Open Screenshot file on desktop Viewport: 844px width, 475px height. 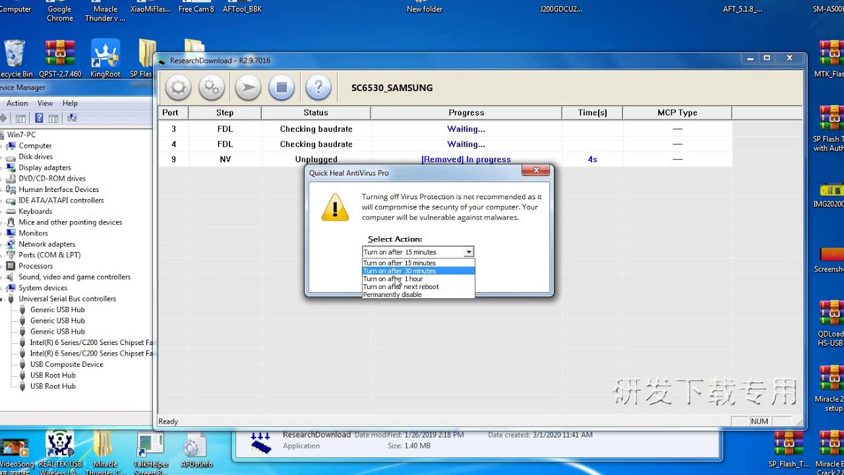[x=829, y=257]
